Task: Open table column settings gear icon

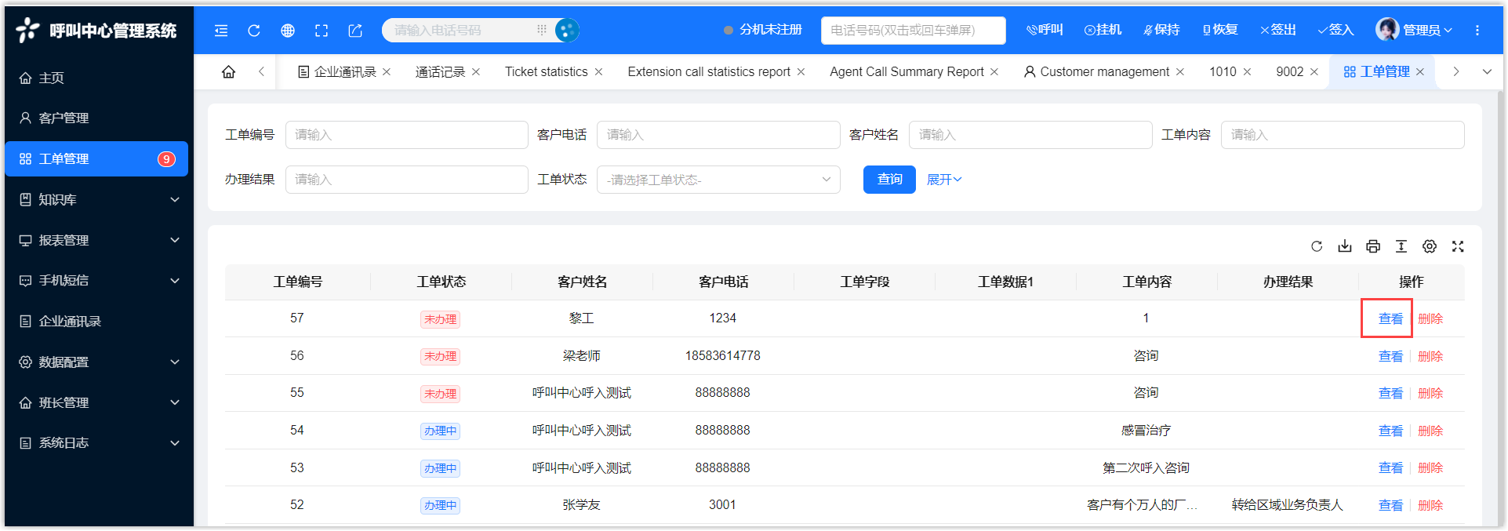Action: tap(1430, 246)
